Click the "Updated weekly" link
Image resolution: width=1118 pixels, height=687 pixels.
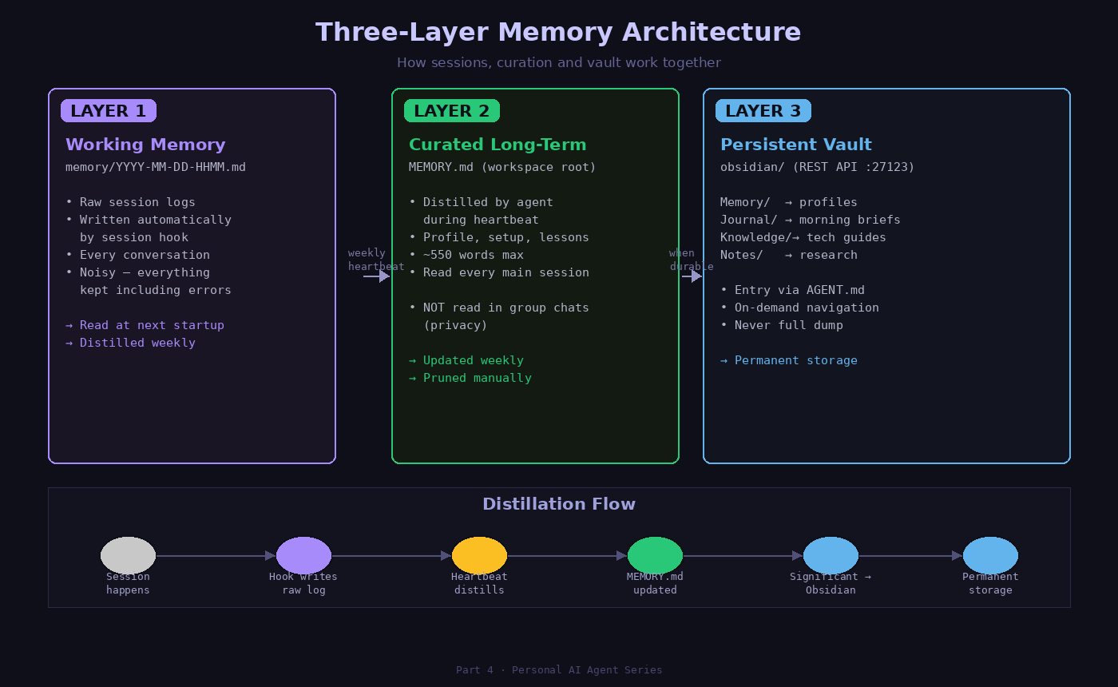tap(473, 360)
